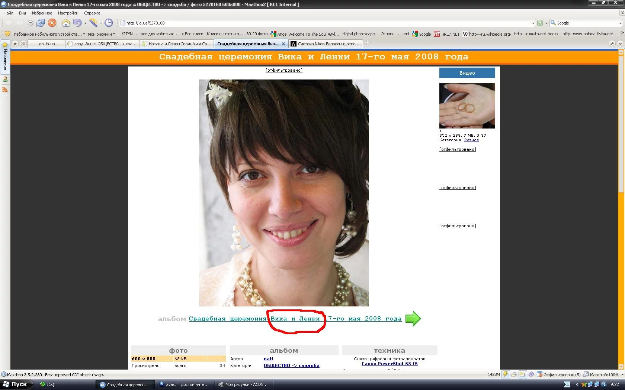
Task: Open the RSS feed sidebar icon
Action: (5, 90)
